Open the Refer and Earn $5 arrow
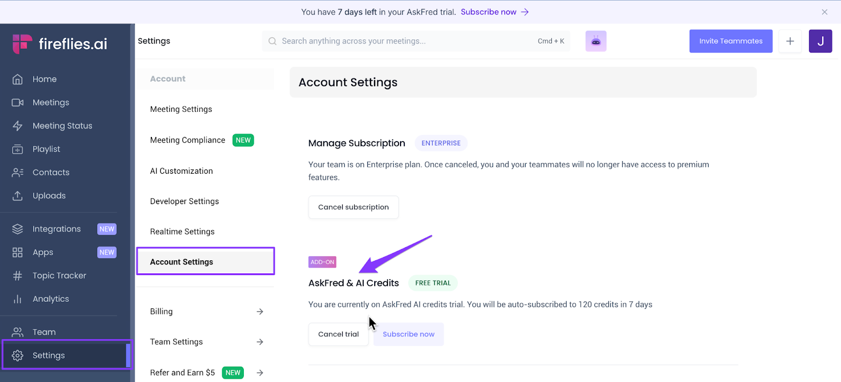Image resolution: width=841 pixels, height=382 pixels. click(x=260, y=373)
